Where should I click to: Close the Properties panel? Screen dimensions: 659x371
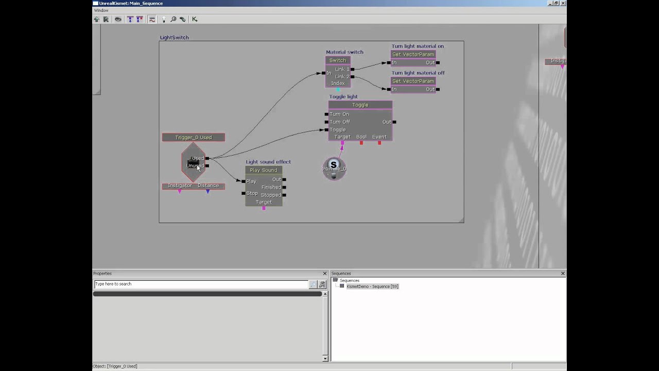(325, 274)
